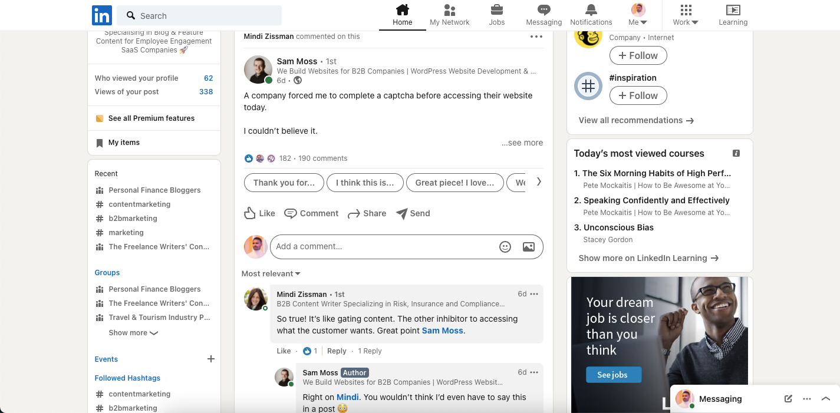Open the My Network icon
The width and height of the screenshot is (840, 413).
click(x=449, y=11)
